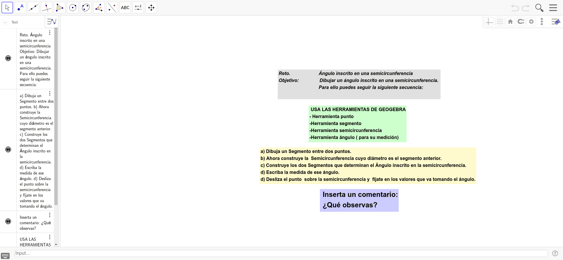This screenshot has height=260, width=563.
Task: Open the search magnifier
Action: [539, 8]
